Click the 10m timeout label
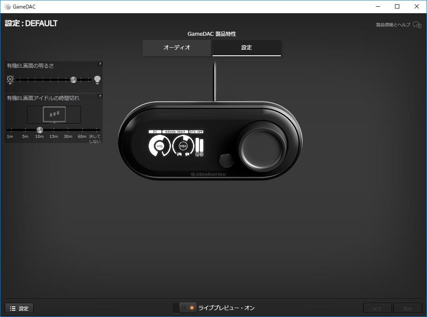427x317 pixels. [39, 137]
